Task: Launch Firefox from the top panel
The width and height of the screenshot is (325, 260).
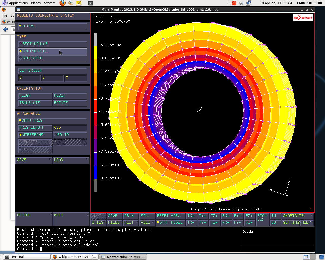Action: click(x=62, y=3)
